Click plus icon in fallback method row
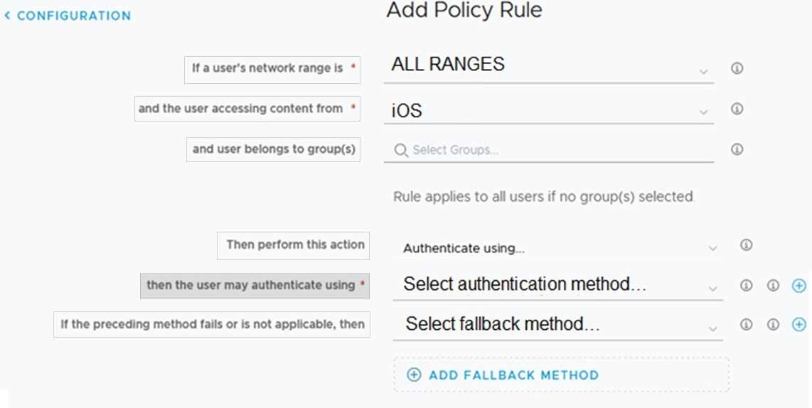Image resolution: width=812 pixels, height=408 pixels. [799, 325]
